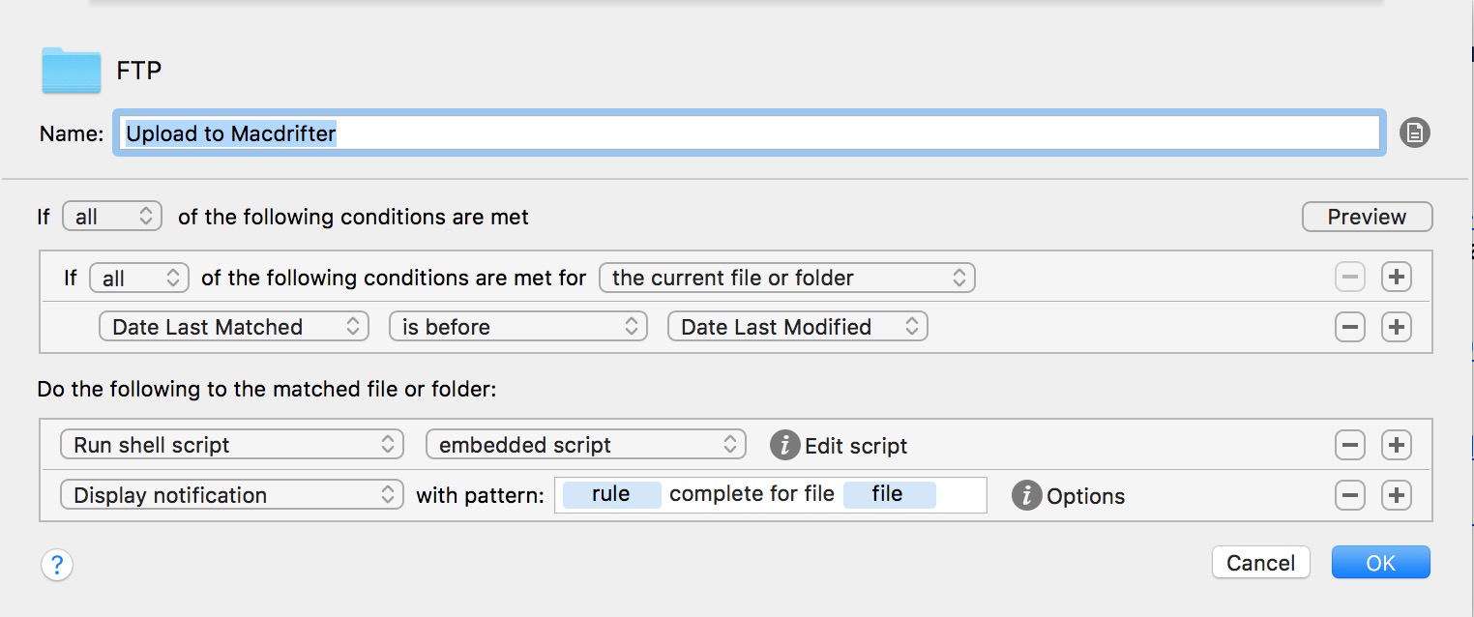This screenshot has height=617, width=1474.
Task: Remove the Run shell script action with minus
Action: coord(1349,445)
